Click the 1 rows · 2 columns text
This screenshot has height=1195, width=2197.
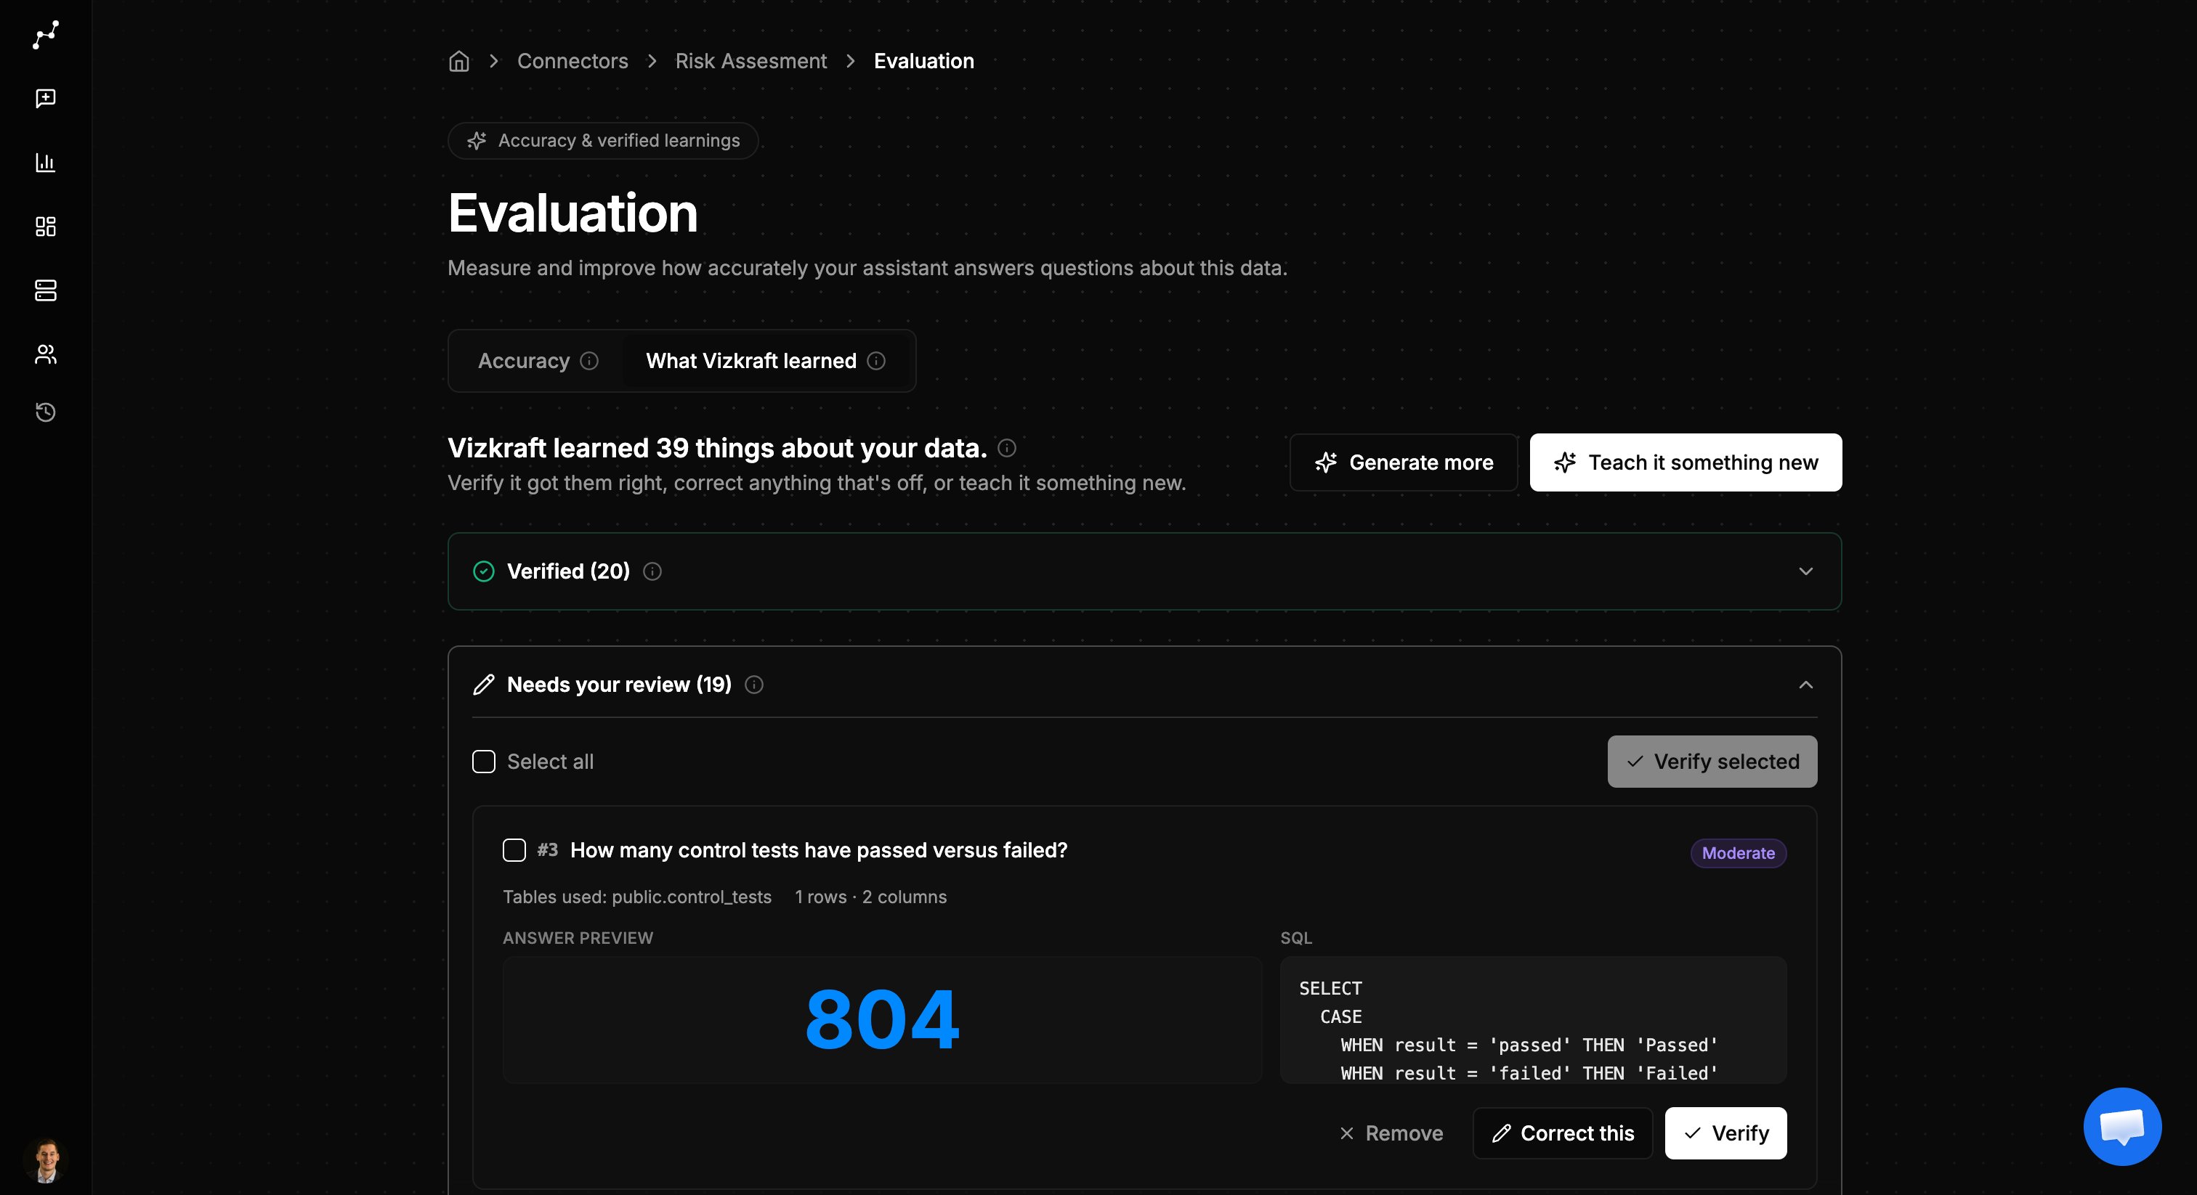pyautogui.click(x=870, y=897)
